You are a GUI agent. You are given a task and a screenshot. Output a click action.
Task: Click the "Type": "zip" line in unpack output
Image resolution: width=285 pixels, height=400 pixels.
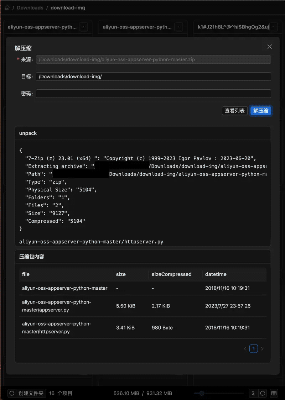[x=46, y=182]
